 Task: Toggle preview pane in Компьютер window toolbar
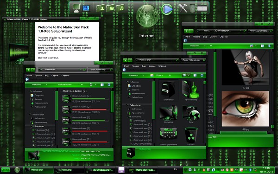coord(102,85)
